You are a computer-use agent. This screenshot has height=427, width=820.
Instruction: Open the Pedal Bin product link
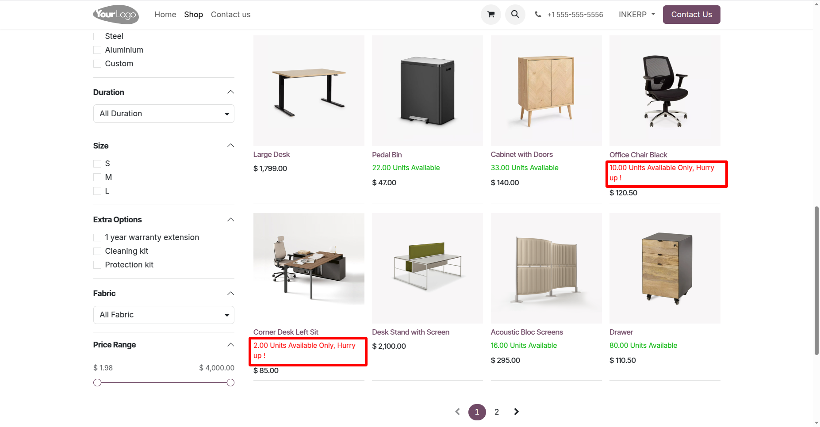[x=387, y=155]
